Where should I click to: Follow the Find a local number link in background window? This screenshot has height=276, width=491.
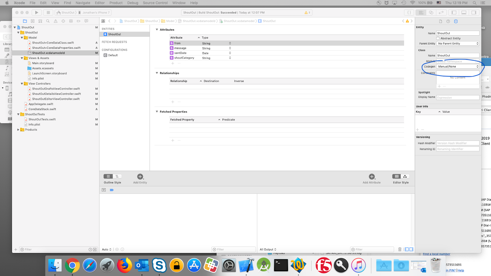click(436, 254)
